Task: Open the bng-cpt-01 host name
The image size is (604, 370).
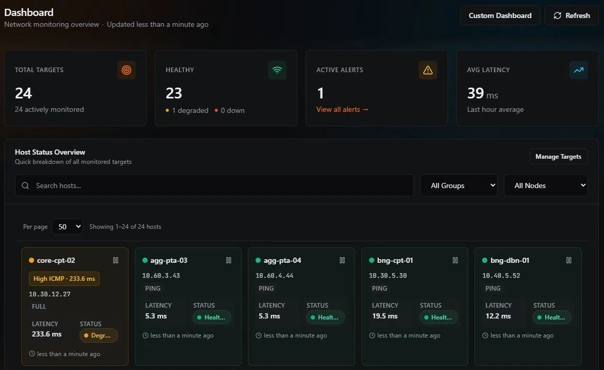Action: pyautogui.click(x=395, y=260)
